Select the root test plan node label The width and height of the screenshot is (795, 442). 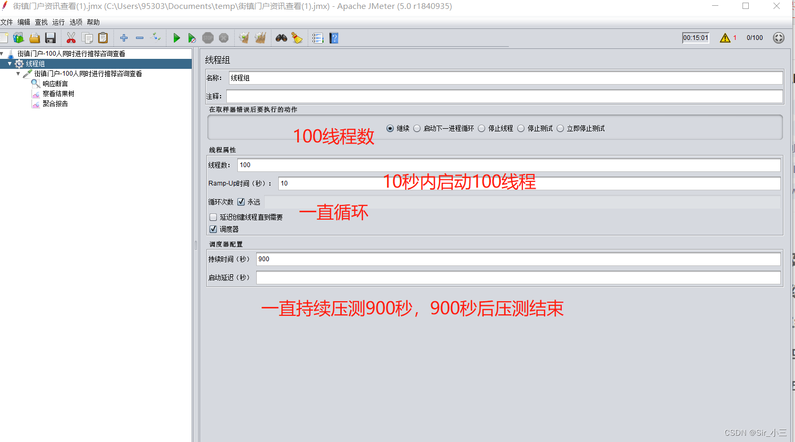pyautogui.click(x=71, y=54)
